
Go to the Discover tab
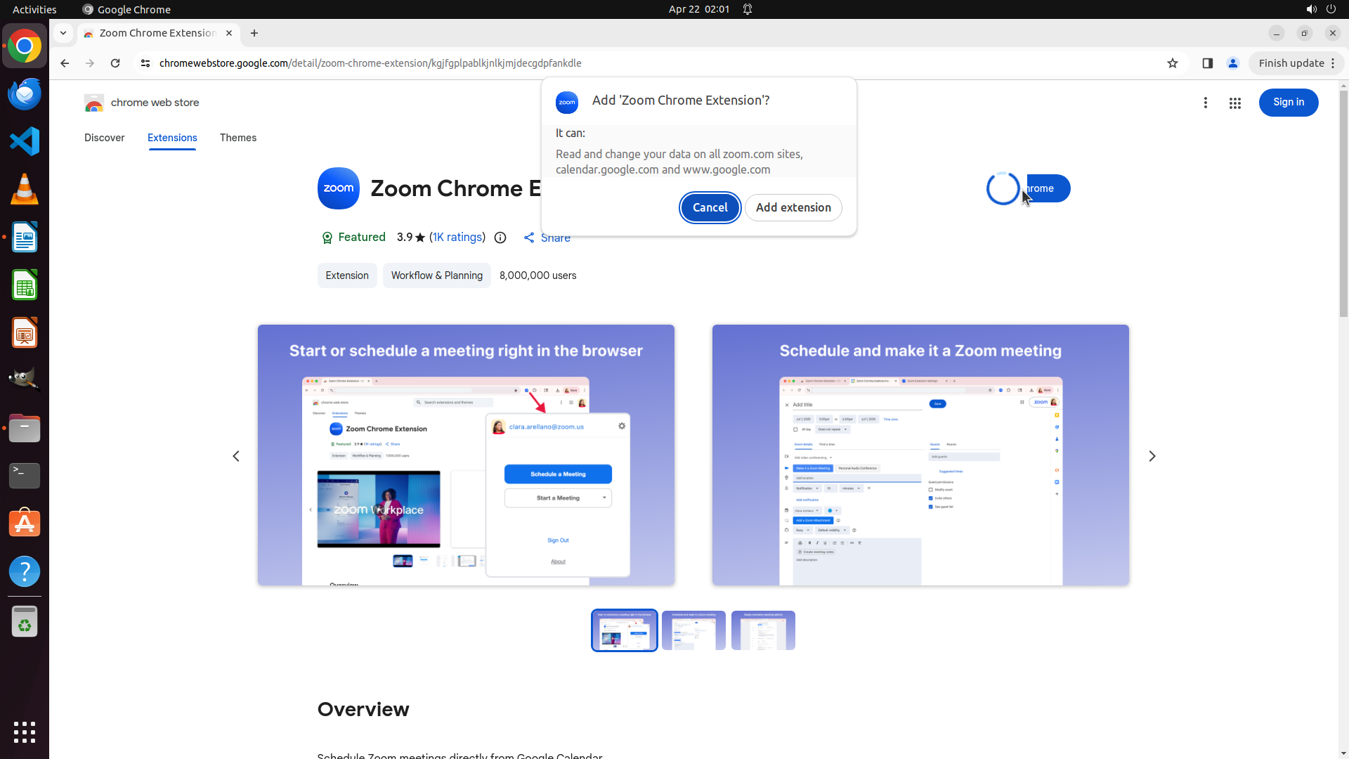click(x=104, y=138)
